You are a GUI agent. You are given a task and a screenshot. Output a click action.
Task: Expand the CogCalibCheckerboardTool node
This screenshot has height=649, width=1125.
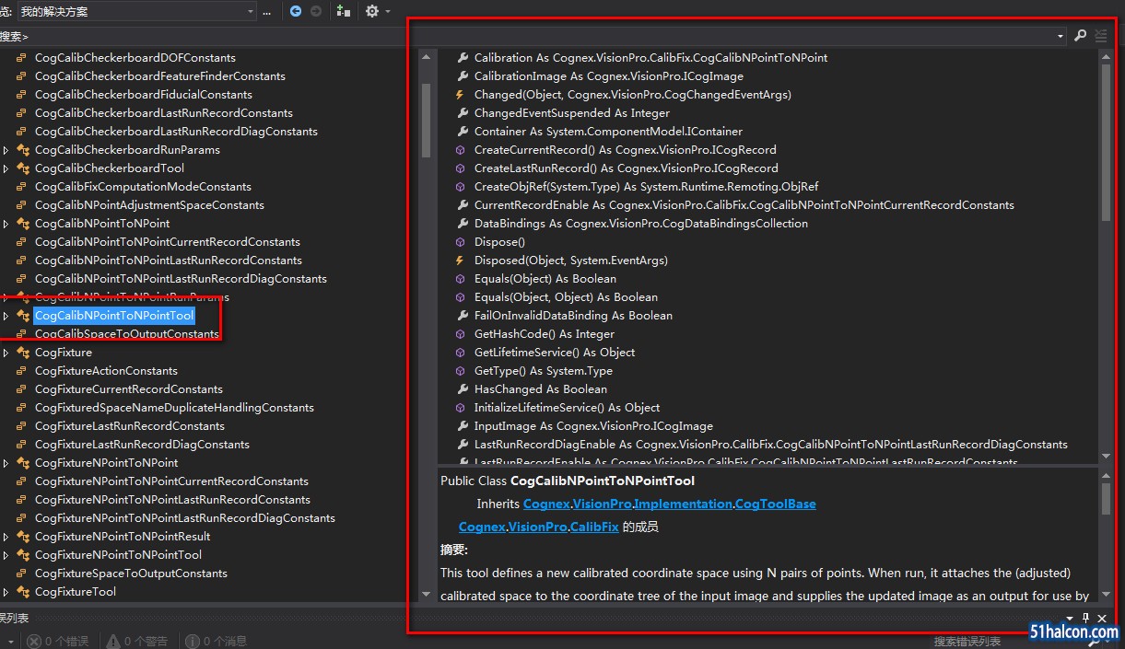coord(6,168)
